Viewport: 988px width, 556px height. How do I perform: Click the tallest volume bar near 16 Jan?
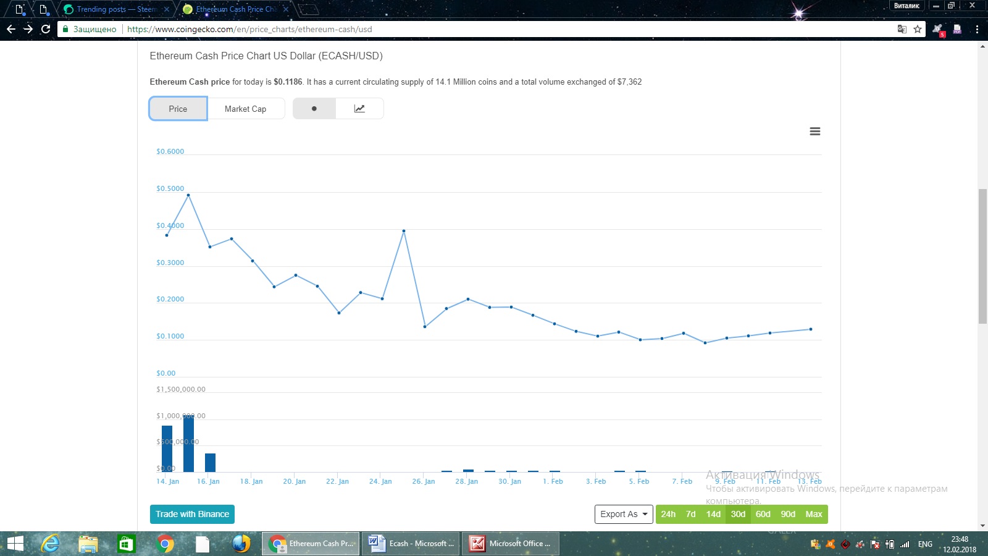pyautogui.click(x=188, y=444)
